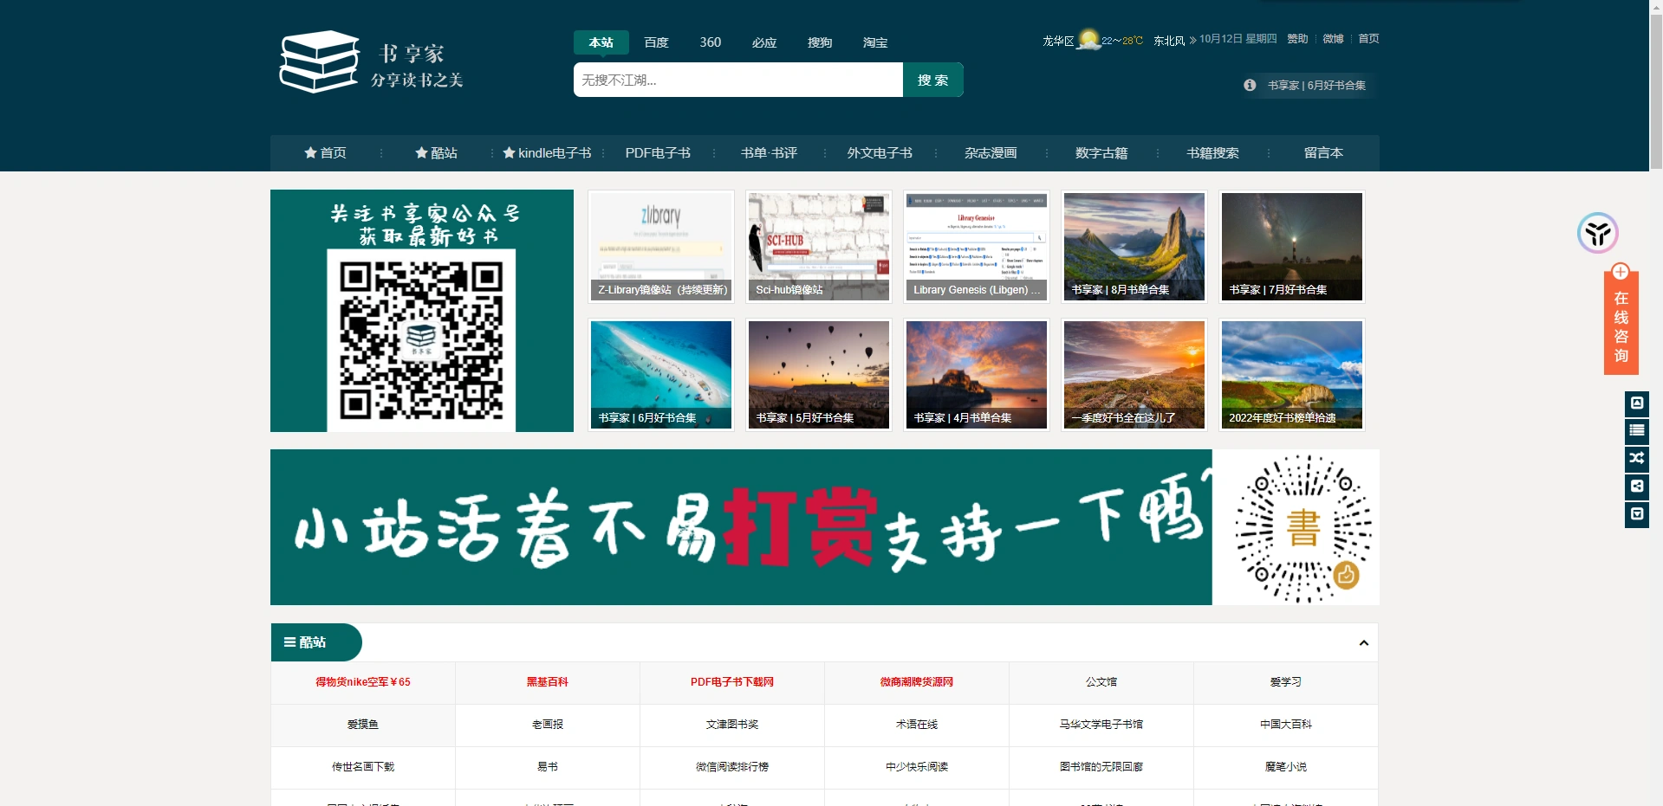Click the plus circle on 在线咨询 tab

click(1621, 272)
